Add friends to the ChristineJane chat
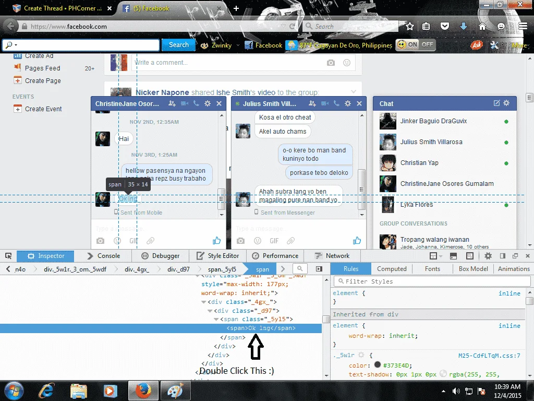 coord(172,103)
